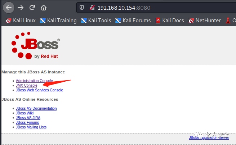The height and width of the screenshot is (145, 236).
Task: Open the JBoss AS JIRA link
Action: click(28, 118)
